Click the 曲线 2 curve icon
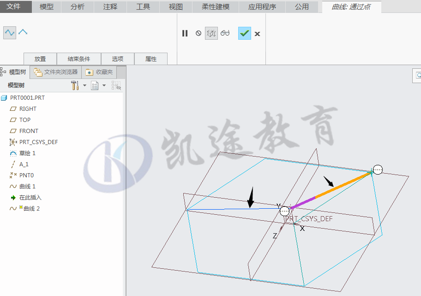This screenshot has width=421, height=296. point(13,208)
